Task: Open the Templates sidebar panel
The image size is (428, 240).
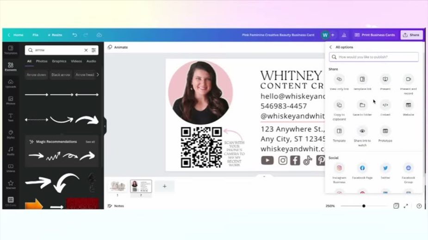Action: pos(11,50)
